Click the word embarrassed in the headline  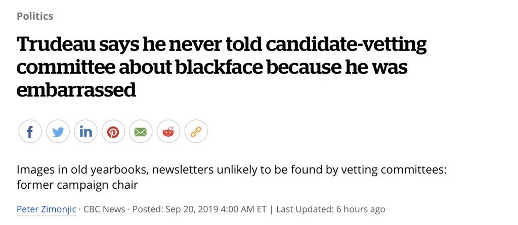[76, 89]
